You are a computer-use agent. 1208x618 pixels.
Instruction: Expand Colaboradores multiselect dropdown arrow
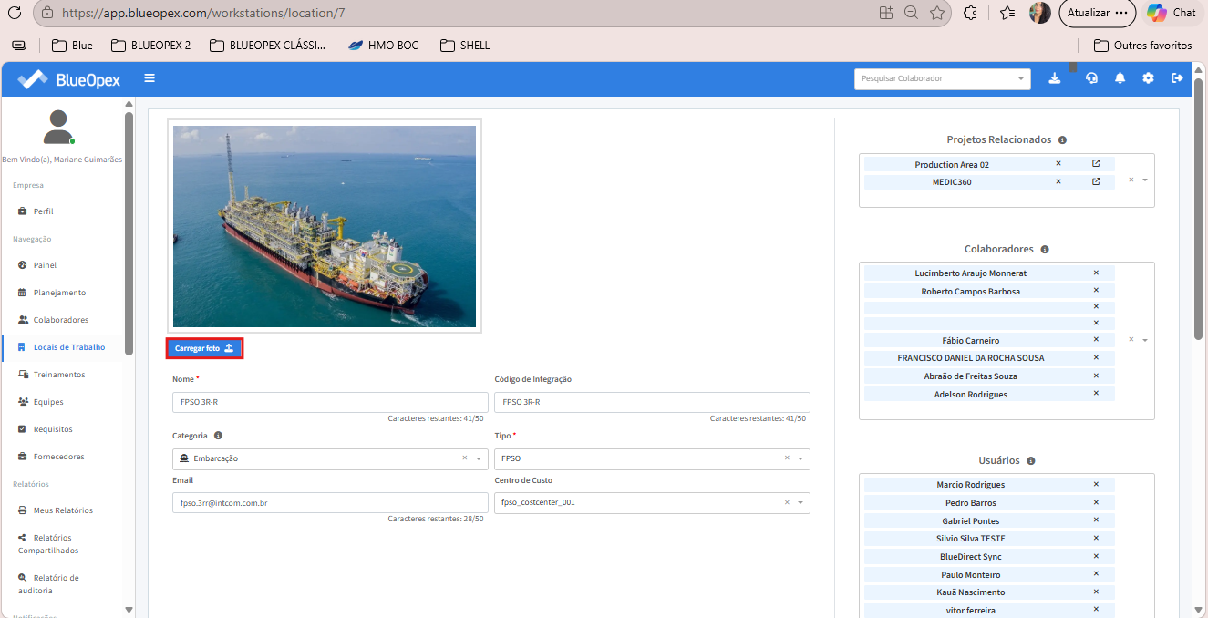pos(1144,340)
